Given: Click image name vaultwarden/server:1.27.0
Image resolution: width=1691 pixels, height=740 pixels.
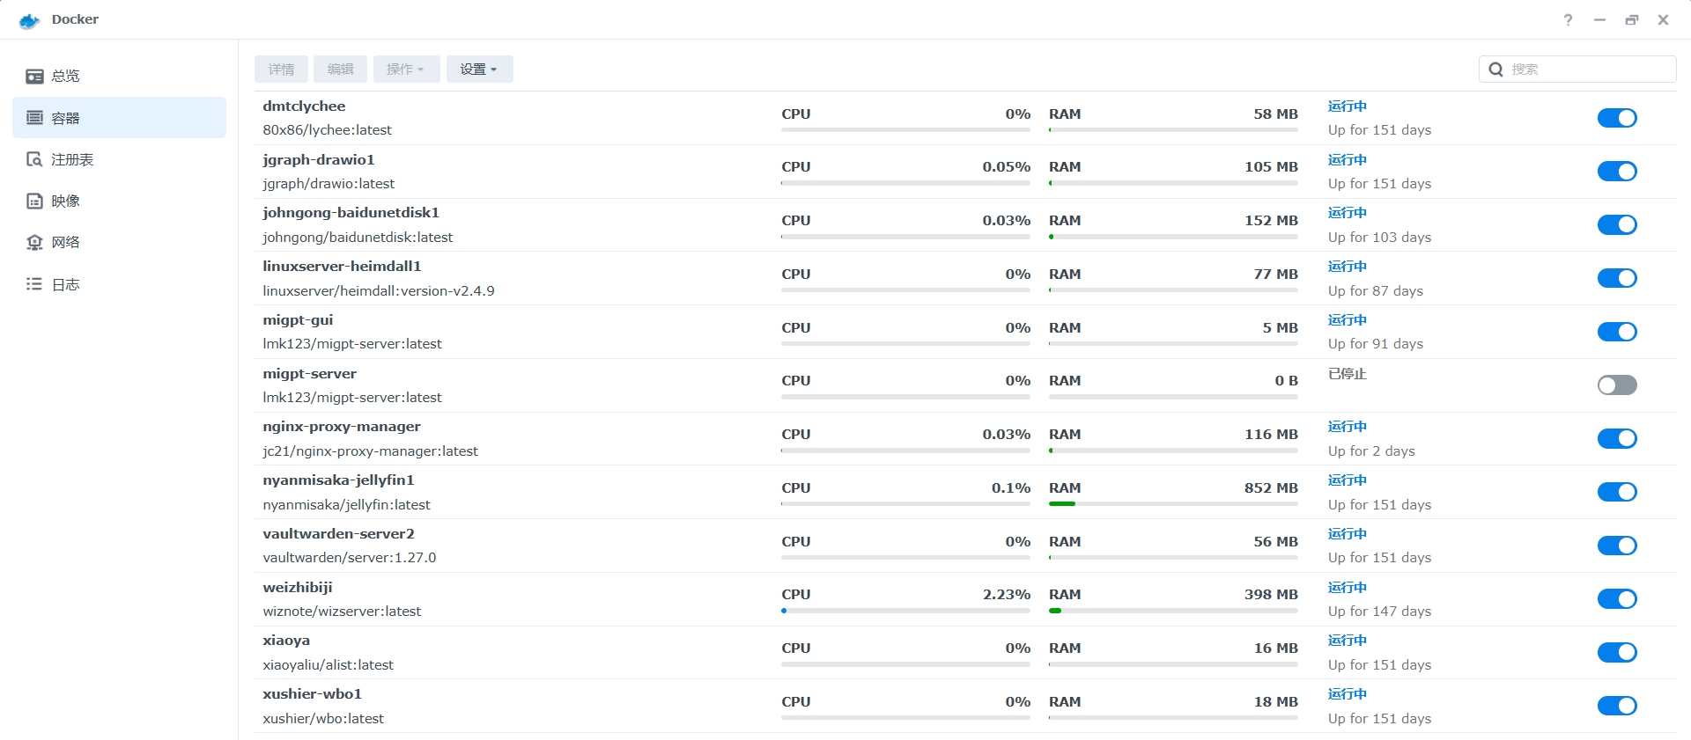Looking at the screenshot, I should pyautogui.click(x=350, y=558).
